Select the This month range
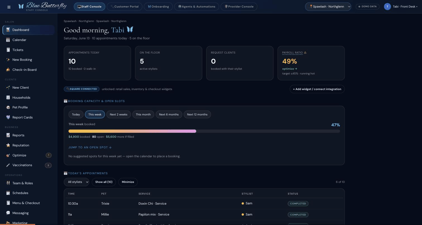 coord(143,114)
